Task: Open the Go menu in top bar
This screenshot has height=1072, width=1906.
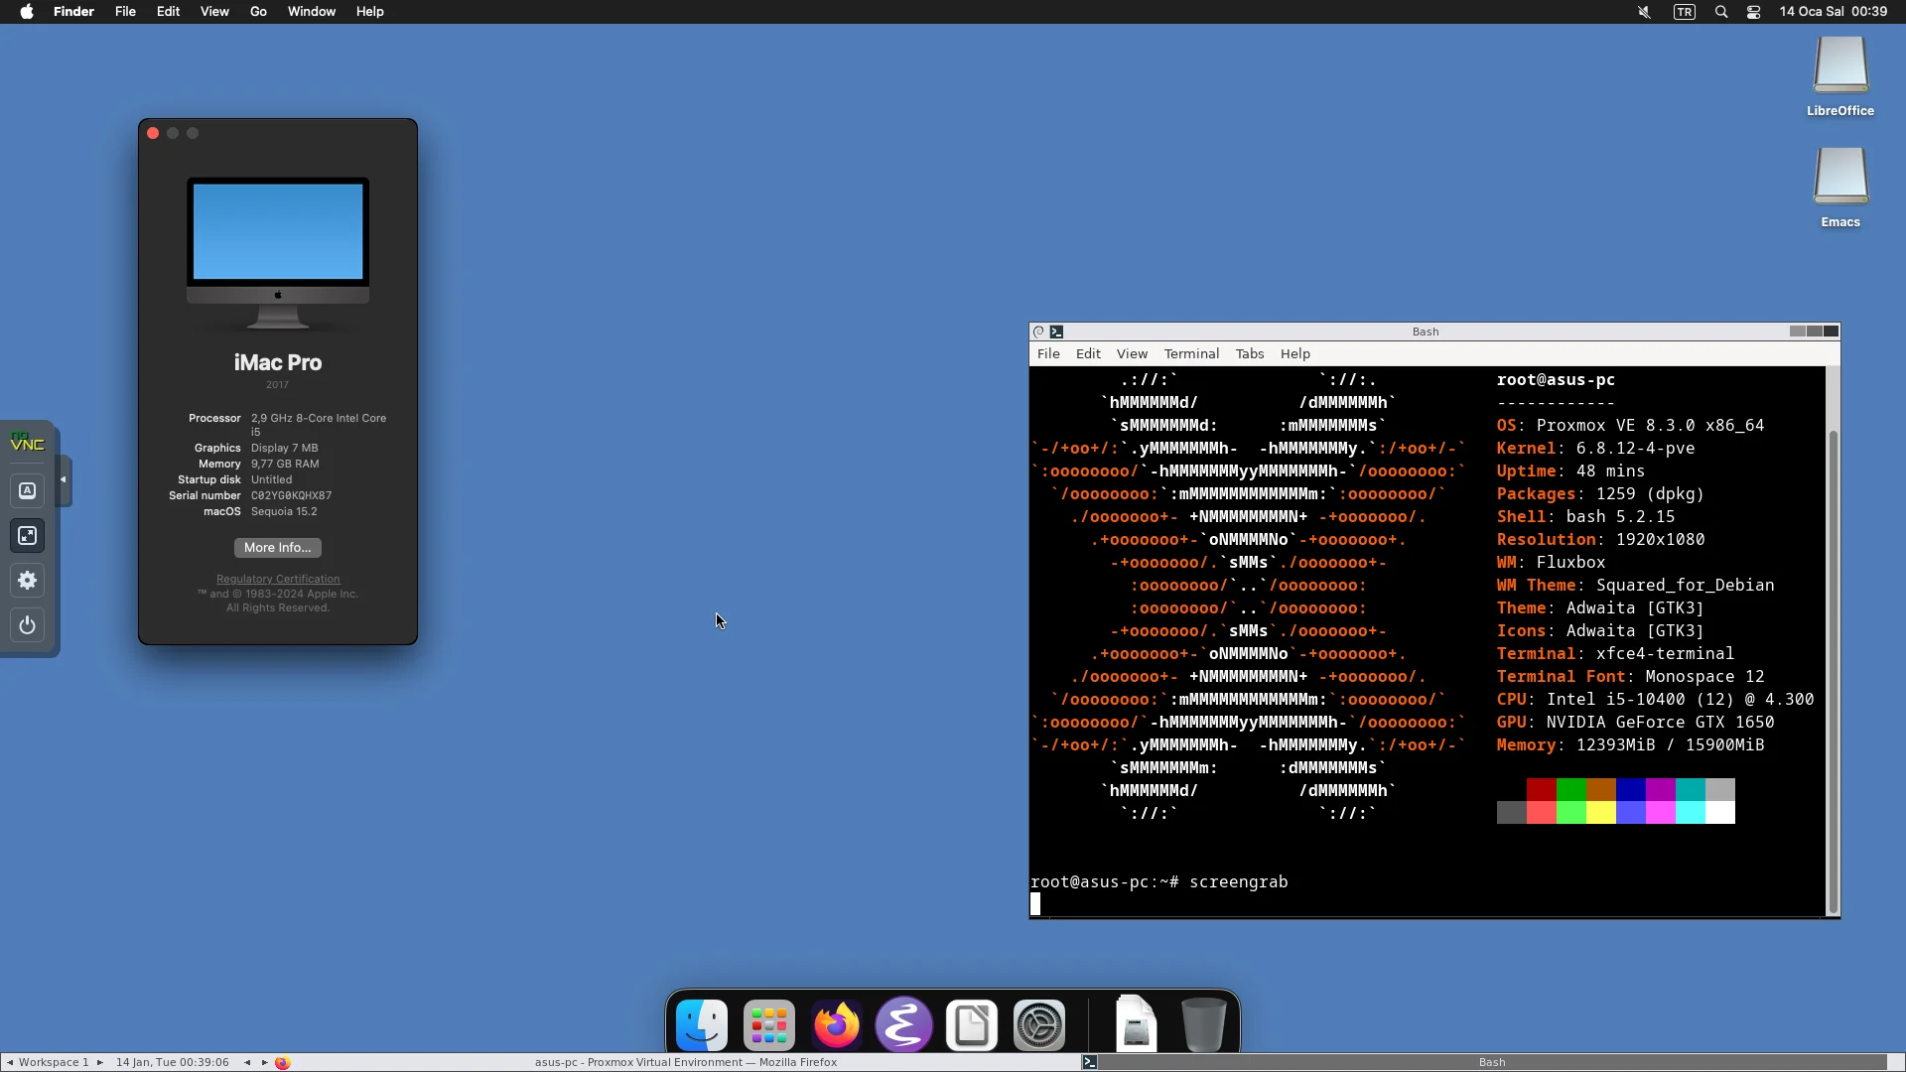Action: tap(258, 12)
